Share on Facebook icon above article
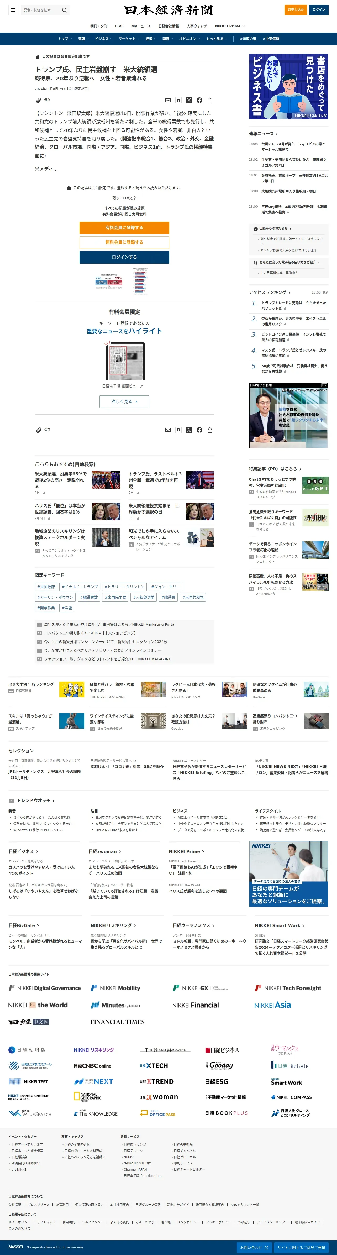The width and height of the screenshot is (337, 1255). pos(199,100)
